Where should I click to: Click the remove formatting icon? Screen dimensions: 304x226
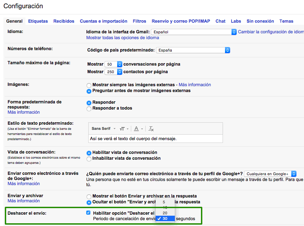(x=150, y=128)
